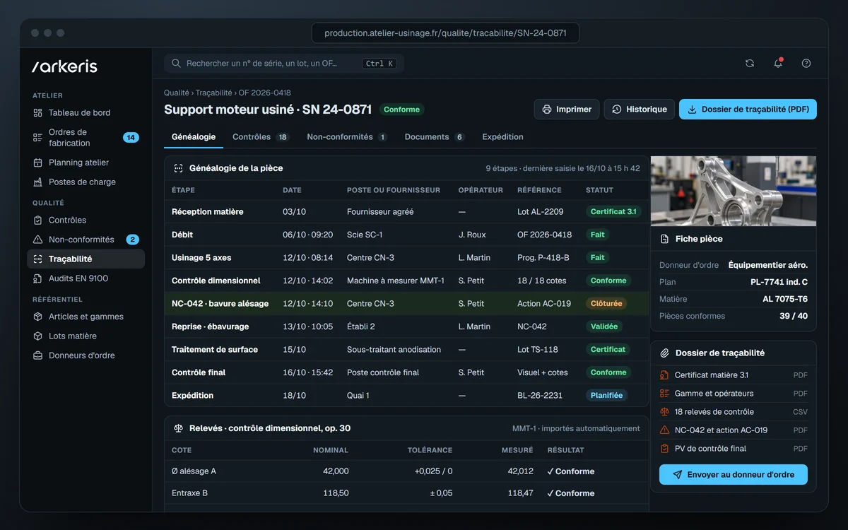The width and height of the screenshot is (848, 530).
Task: Click the PL-7741 ind. C plan value
Action: click(779, 282)
